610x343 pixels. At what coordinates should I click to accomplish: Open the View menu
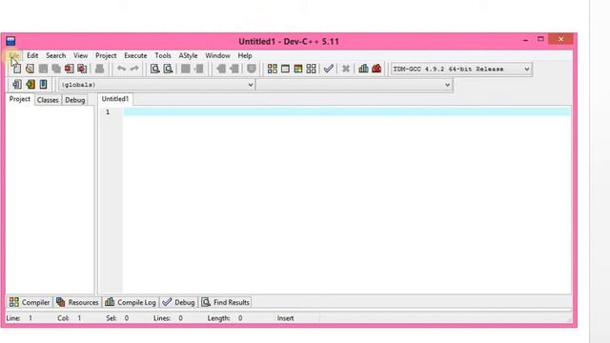[80, 55]
